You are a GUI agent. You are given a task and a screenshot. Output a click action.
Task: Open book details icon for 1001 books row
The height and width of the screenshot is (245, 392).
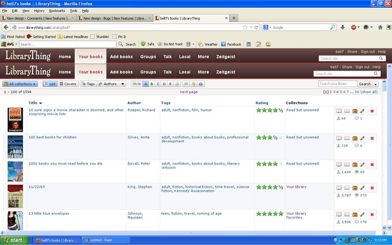pos(339,164)
